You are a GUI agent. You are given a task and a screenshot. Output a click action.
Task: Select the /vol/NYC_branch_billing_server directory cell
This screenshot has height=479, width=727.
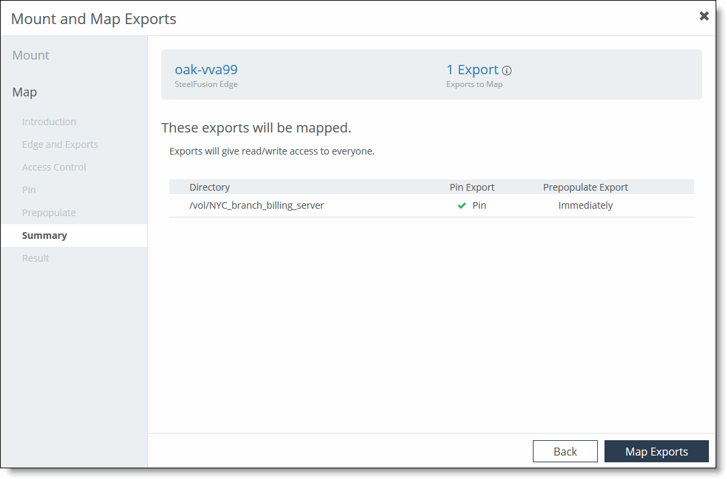pos(257,205)
